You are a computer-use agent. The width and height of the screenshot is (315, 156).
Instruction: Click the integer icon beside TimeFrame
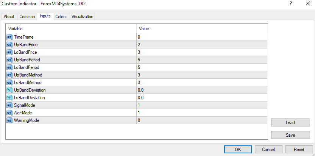coord(9,37)
